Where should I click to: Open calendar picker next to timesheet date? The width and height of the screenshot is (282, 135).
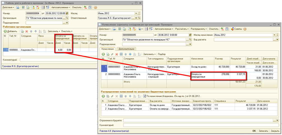[x=67, y=13]
